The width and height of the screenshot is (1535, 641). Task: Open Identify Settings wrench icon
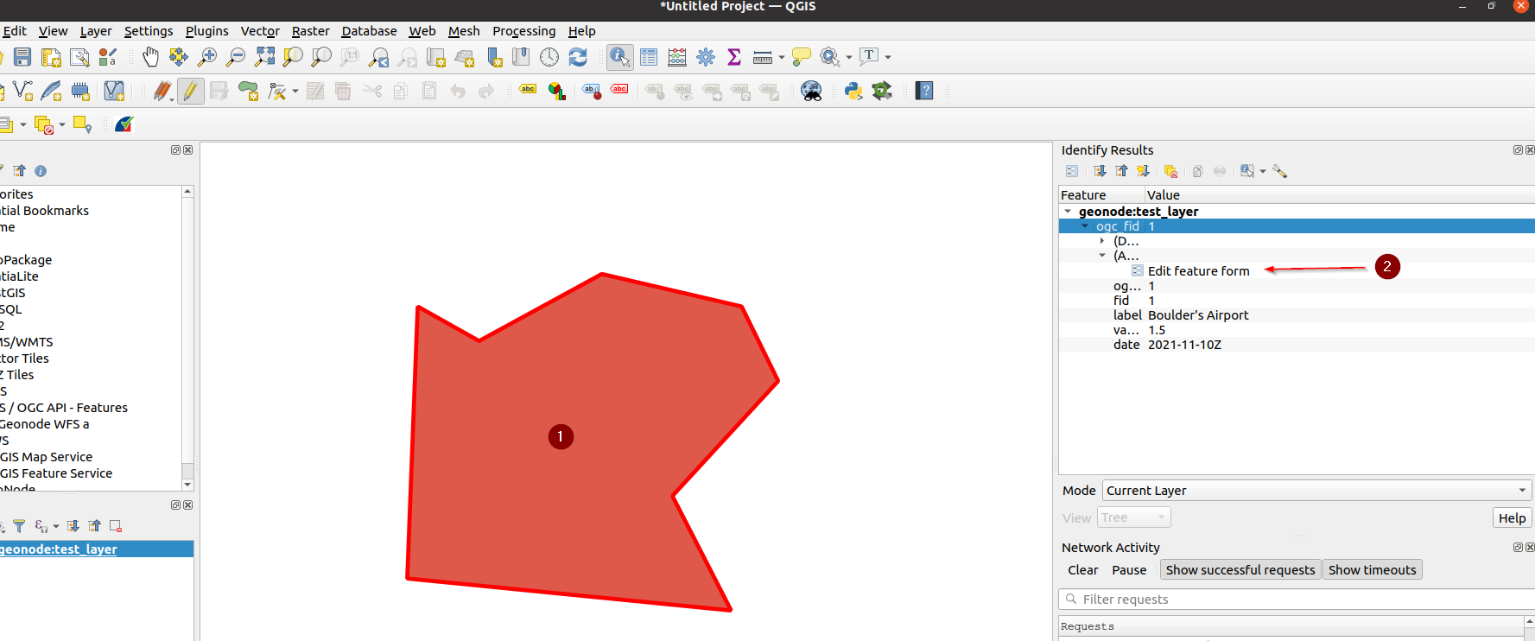click(x=1280, y=171)
